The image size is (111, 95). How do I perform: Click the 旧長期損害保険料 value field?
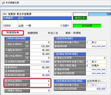point(40,71)
